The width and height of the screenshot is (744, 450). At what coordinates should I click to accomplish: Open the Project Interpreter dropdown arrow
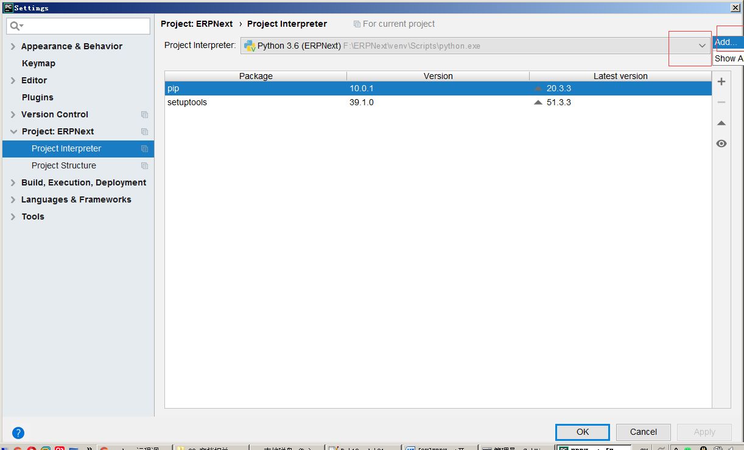tap(702, 46)
